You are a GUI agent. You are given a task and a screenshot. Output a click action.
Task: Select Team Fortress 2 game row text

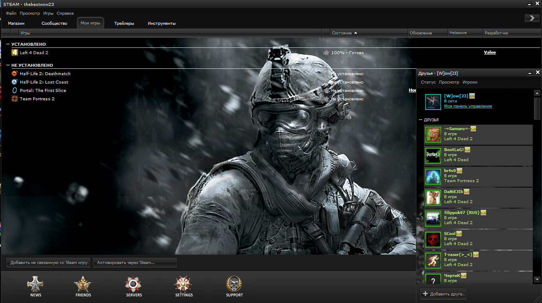(37, 99)
